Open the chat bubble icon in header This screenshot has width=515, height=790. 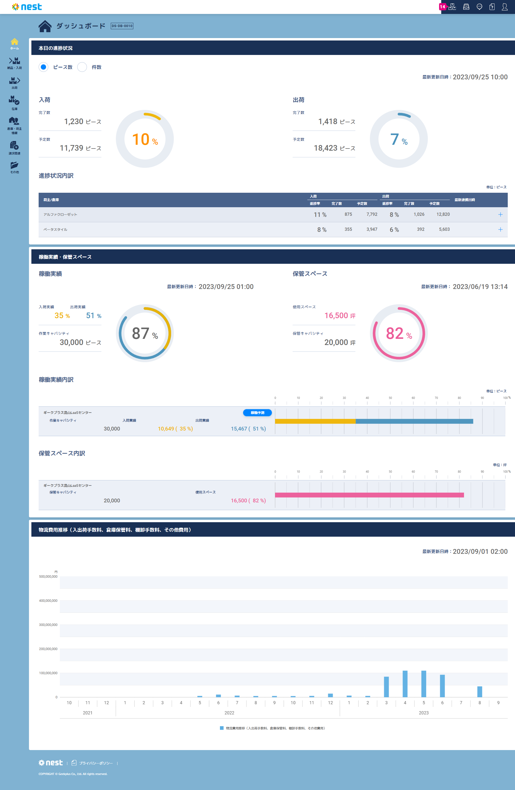(x=479, y=7)
